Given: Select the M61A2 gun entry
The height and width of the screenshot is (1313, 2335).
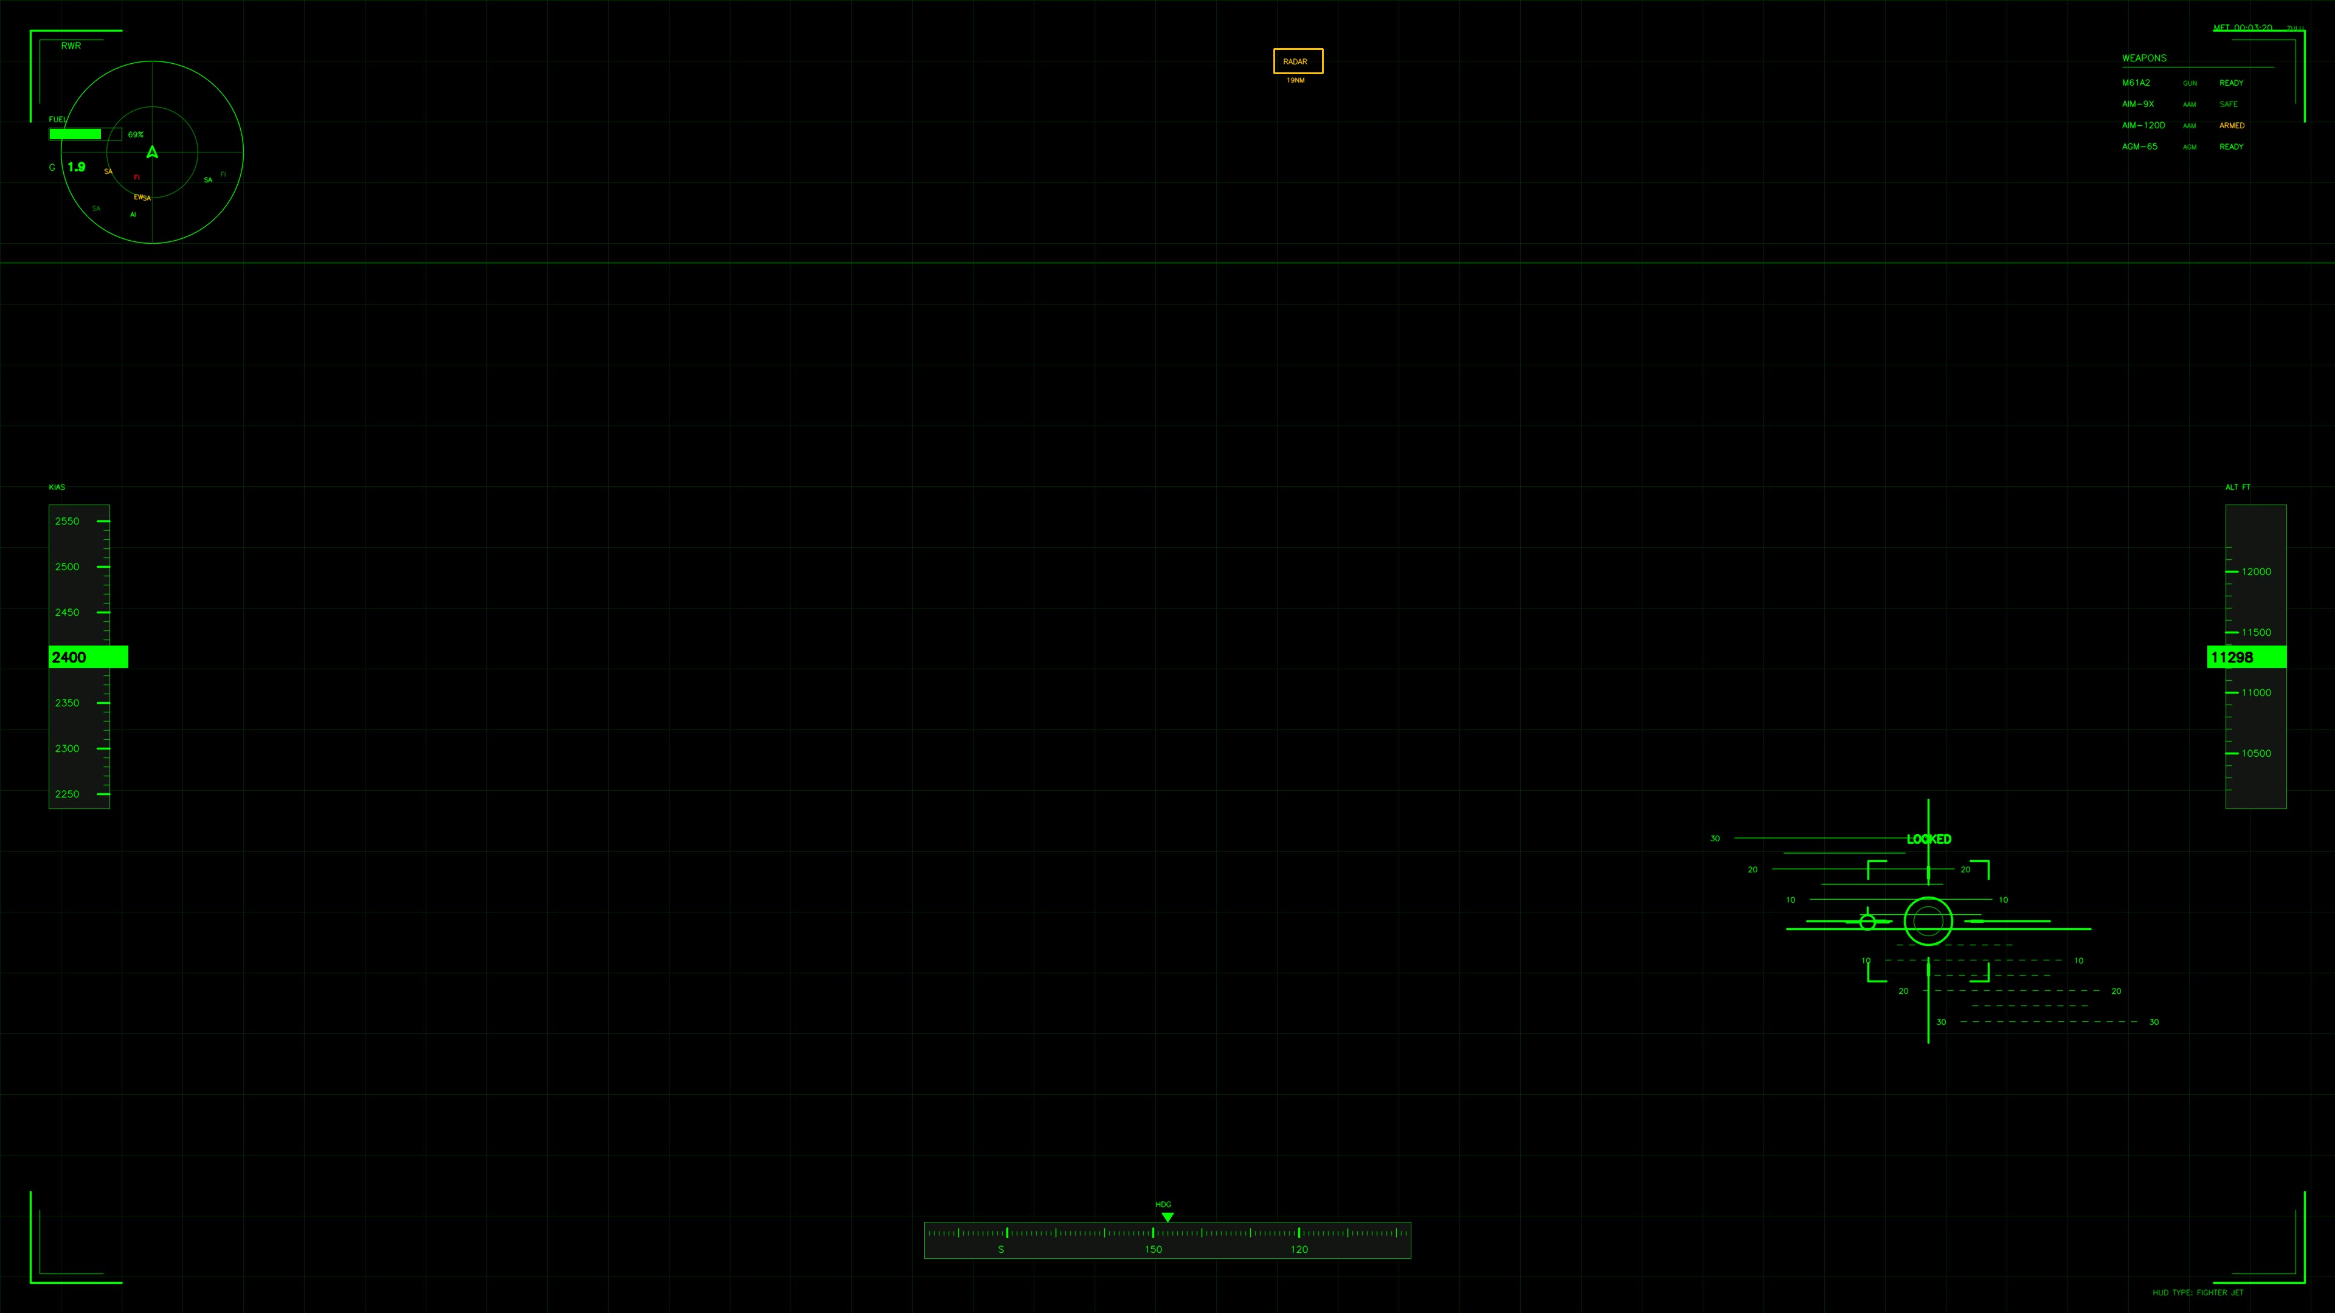Looking at the screenshot, I should pos(2137,83).
